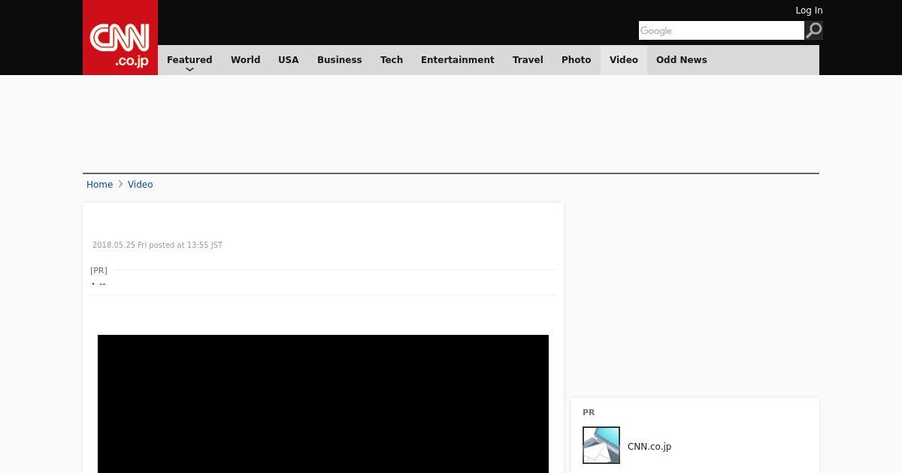Go to the Tech section
This screenshot has width=902, height=473.
point(392,60)
